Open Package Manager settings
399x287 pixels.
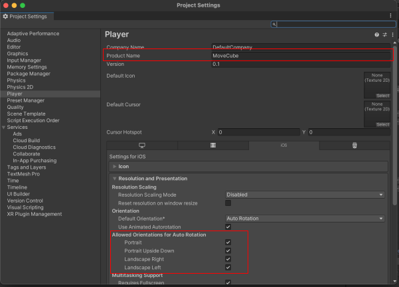pyautogui.click(x=29, y=74)
